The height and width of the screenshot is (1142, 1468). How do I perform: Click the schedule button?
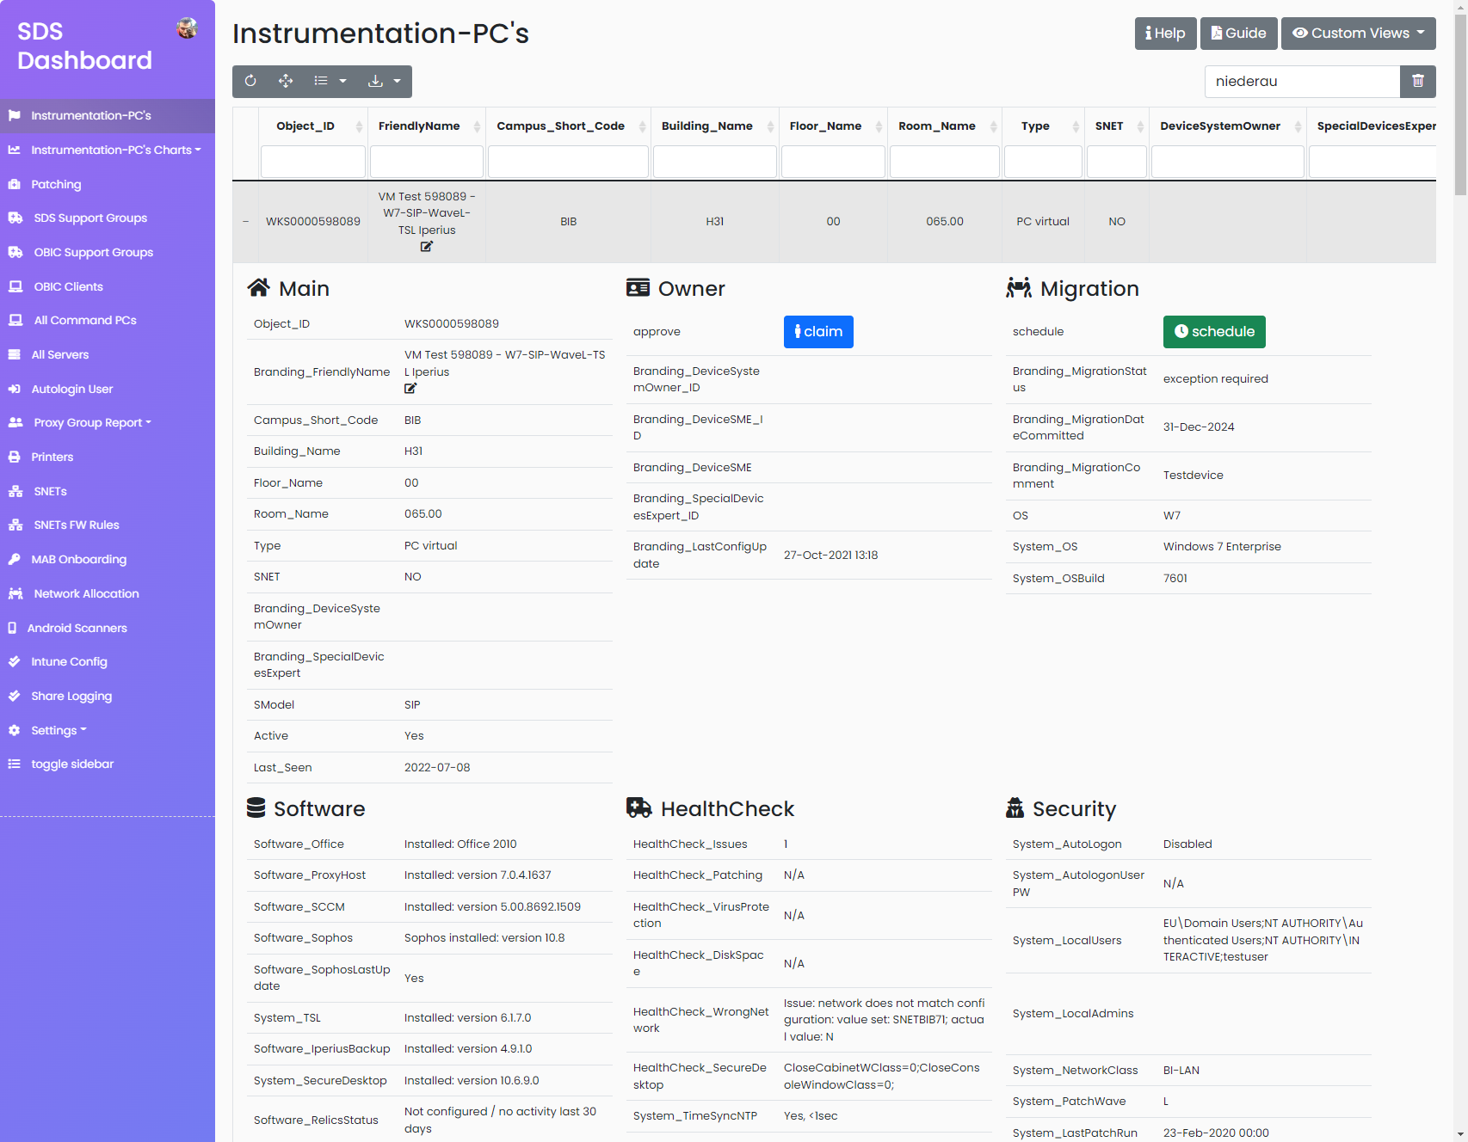click(x=1214, y=332)
